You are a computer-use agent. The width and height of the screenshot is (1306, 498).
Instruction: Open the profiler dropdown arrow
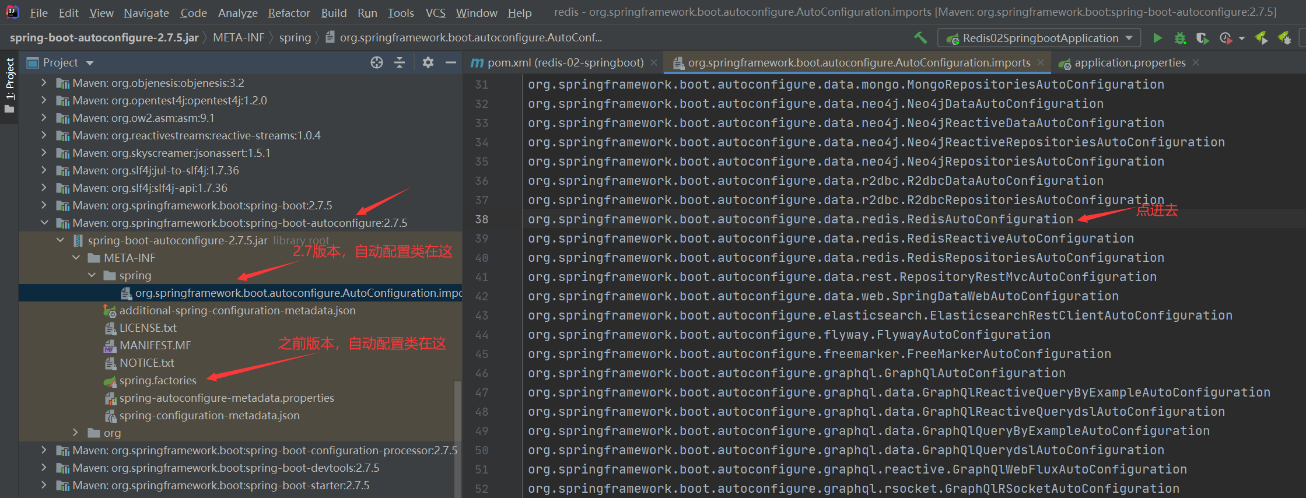(1242, 38)
